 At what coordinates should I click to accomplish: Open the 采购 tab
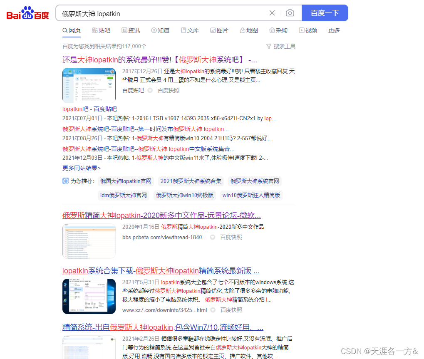tap(278, 30)
